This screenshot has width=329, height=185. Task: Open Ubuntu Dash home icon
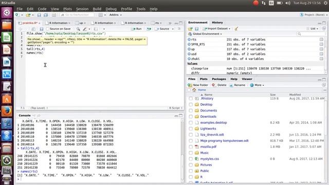tap(7, 12)
